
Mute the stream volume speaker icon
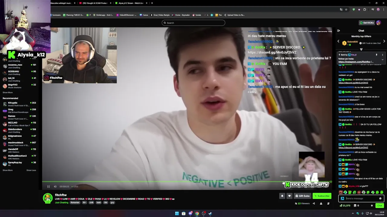click(x=55, y=187)
